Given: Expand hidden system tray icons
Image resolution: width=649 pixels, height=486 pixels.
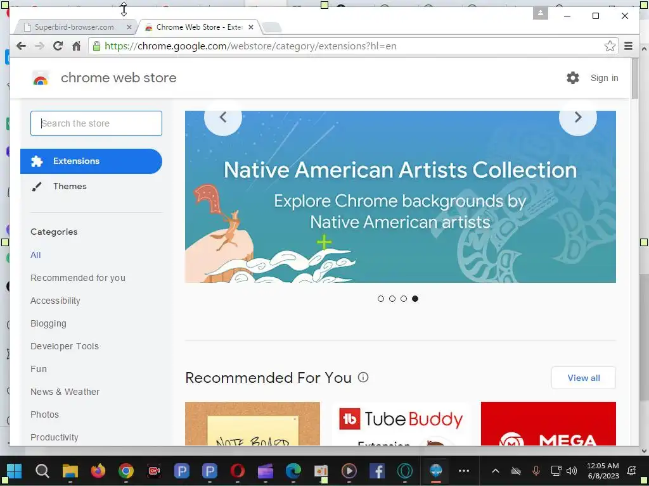Looking at the screenshot, I should click(x=495, y=471).
